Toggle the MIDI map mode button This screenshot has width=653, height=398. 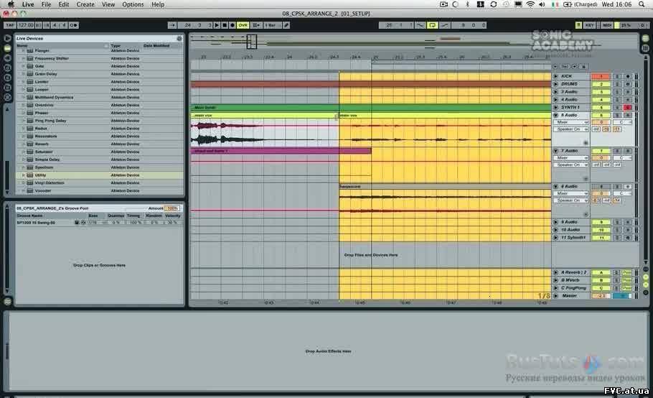pyautogui.click(x=607, y=25)
